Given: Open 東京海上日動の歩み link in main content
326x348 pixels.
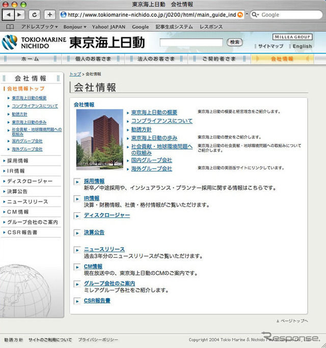Looking at the screenshot, I should tap(154, 138).
